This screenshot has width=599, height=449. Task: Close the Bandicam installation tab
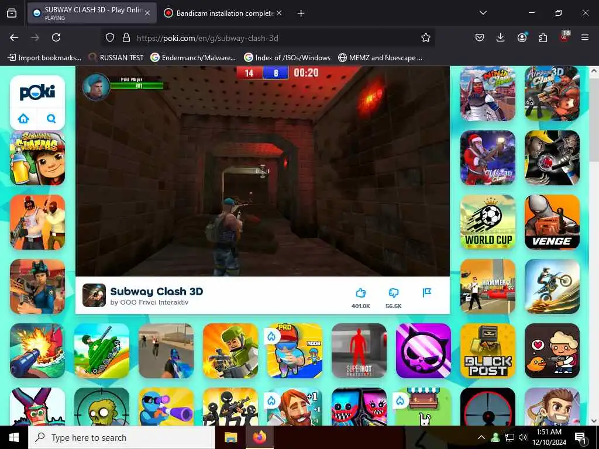pos(279,13)
